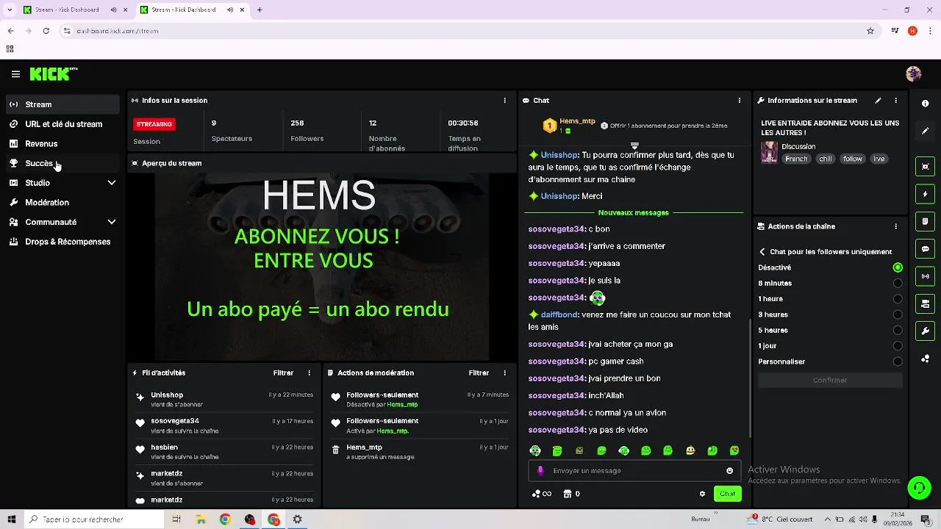Select the 3 heures radio option

[x=898, y=314]
